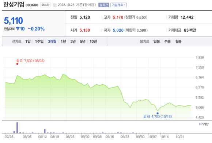Image resolution: width=212 pixels, height=143 pixels.
Task: Click the 07/28 date label on axis
Action: (x=9, y=137)
